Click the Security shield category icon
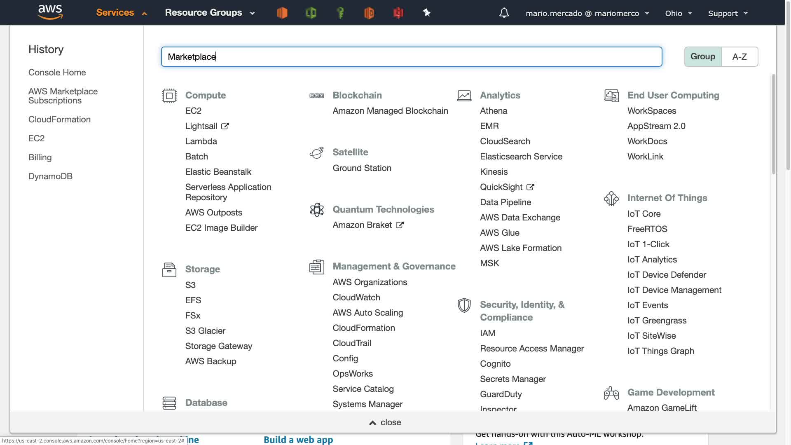This screenshot has height=445, width=791. pos(464,305)
